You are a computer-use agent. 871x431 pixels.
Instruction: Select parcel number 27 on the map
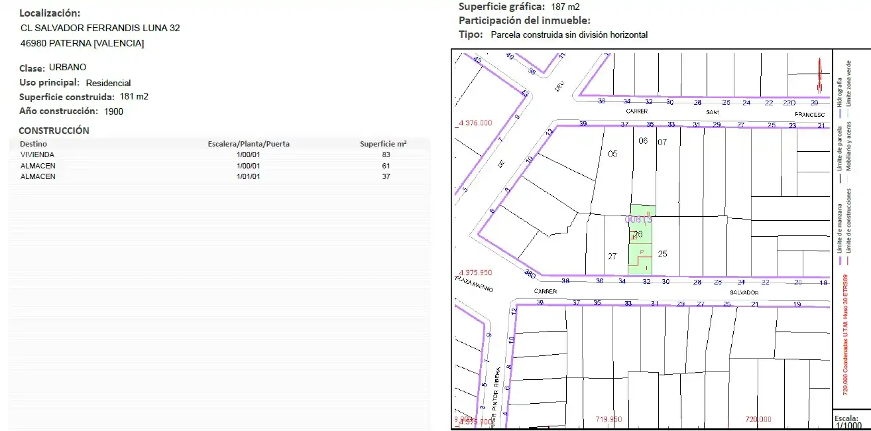click(x=612, y=256)
